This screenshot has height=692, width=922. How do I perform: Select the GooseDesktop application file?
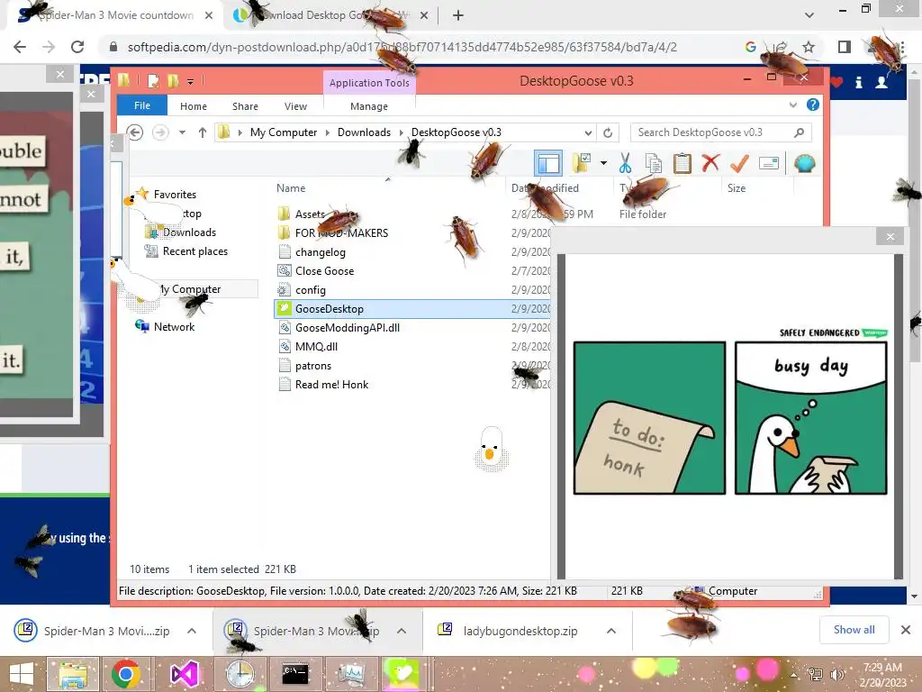[330, 309]
